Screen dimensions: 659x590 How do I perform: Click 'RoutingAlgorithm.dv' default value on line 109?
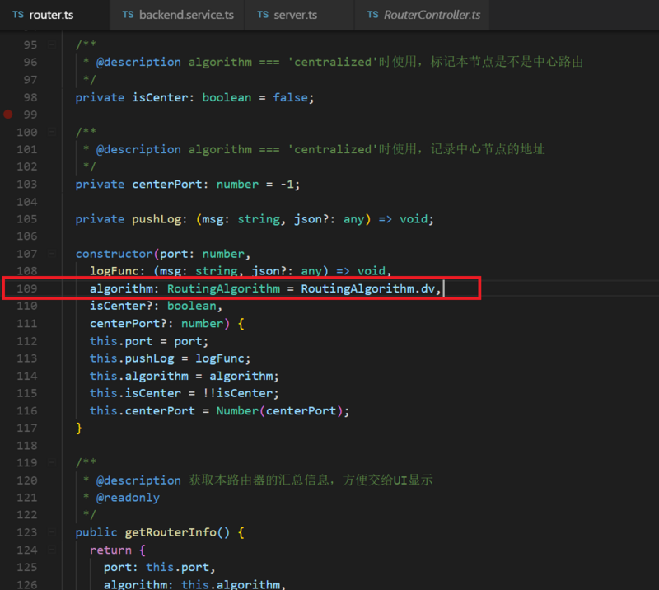[x=367, y=288]
